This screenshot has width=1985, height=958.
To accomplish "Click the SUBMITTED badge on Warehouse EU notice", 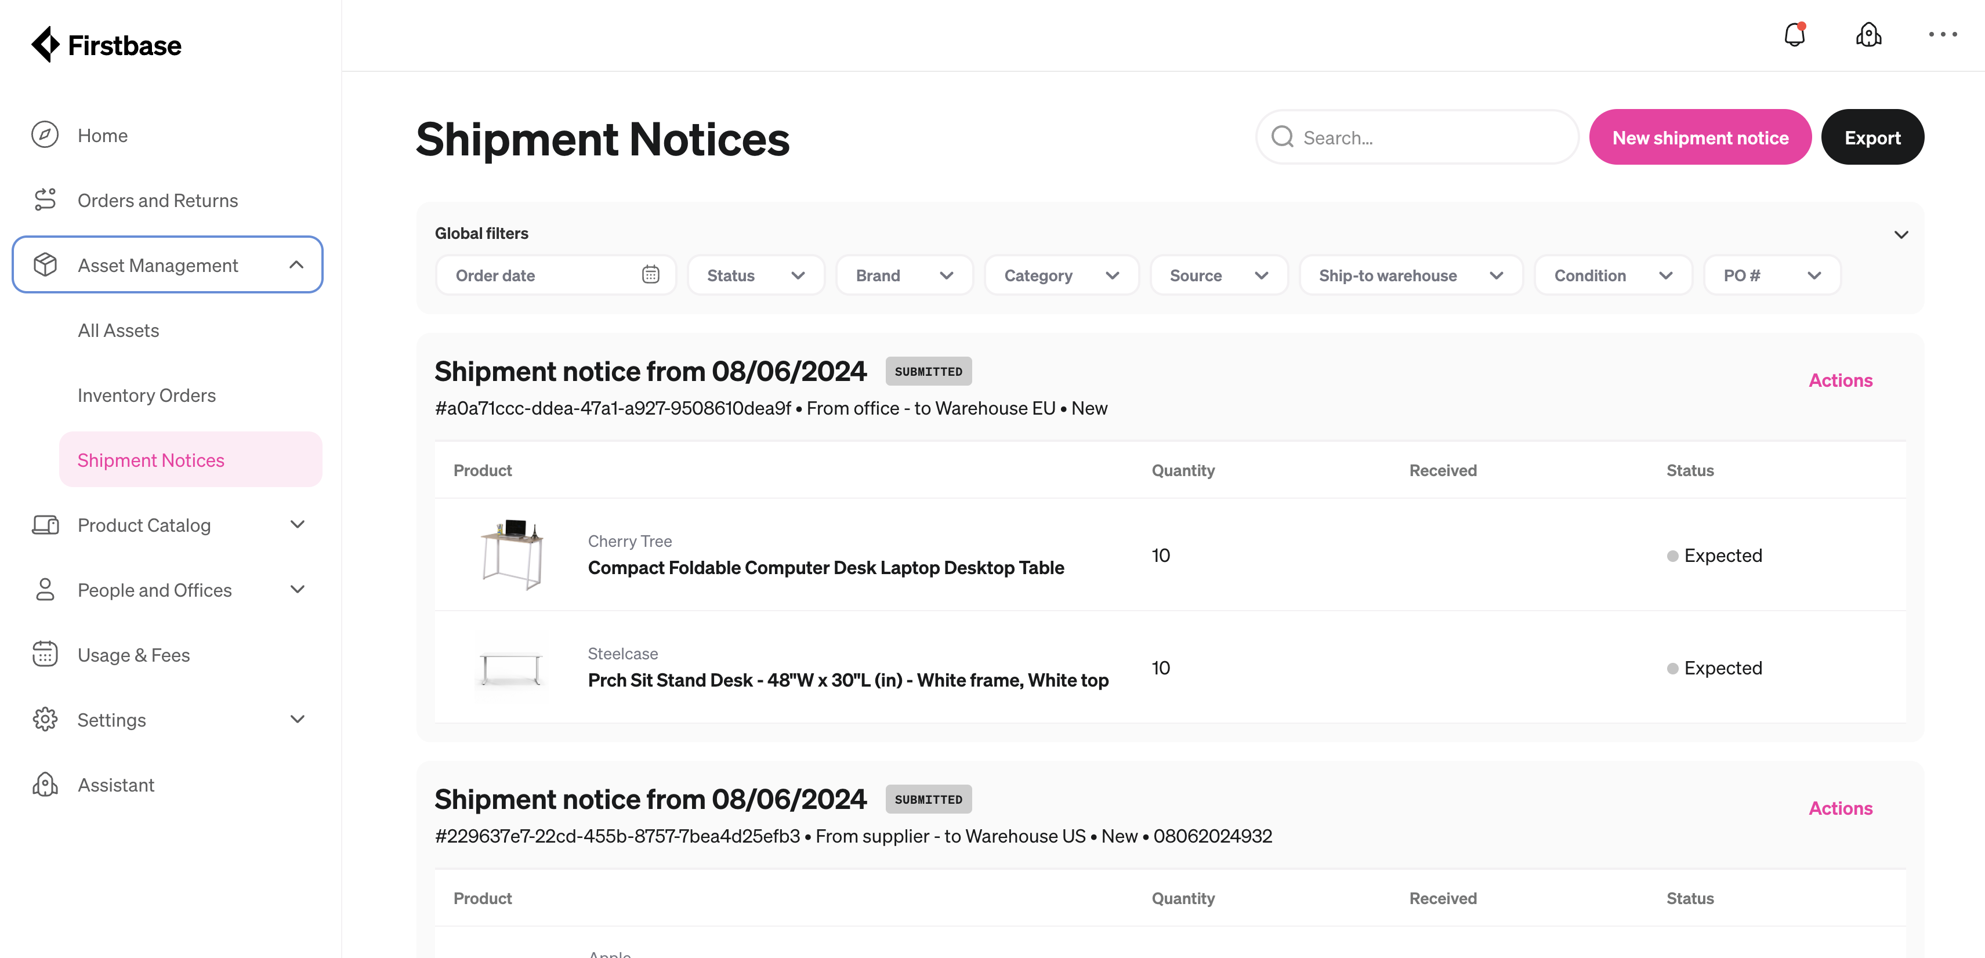I will (928, 371).
